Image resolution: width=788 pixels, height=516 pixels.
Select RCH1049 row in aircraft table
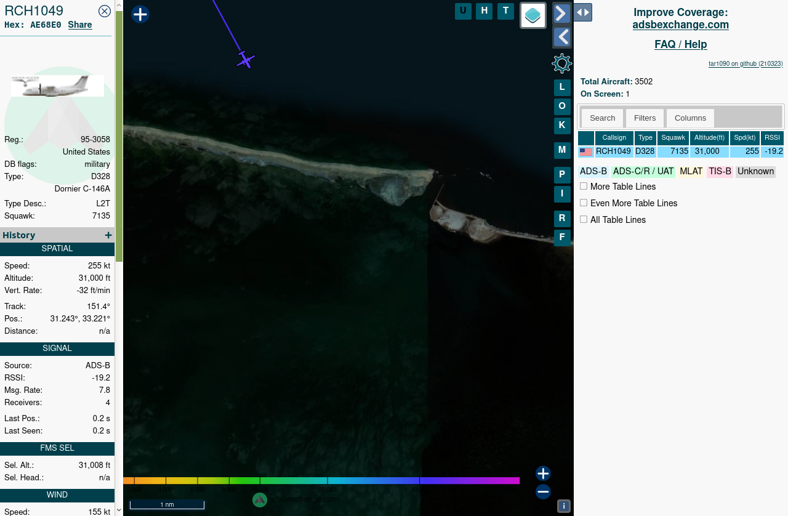click(681, 151)
